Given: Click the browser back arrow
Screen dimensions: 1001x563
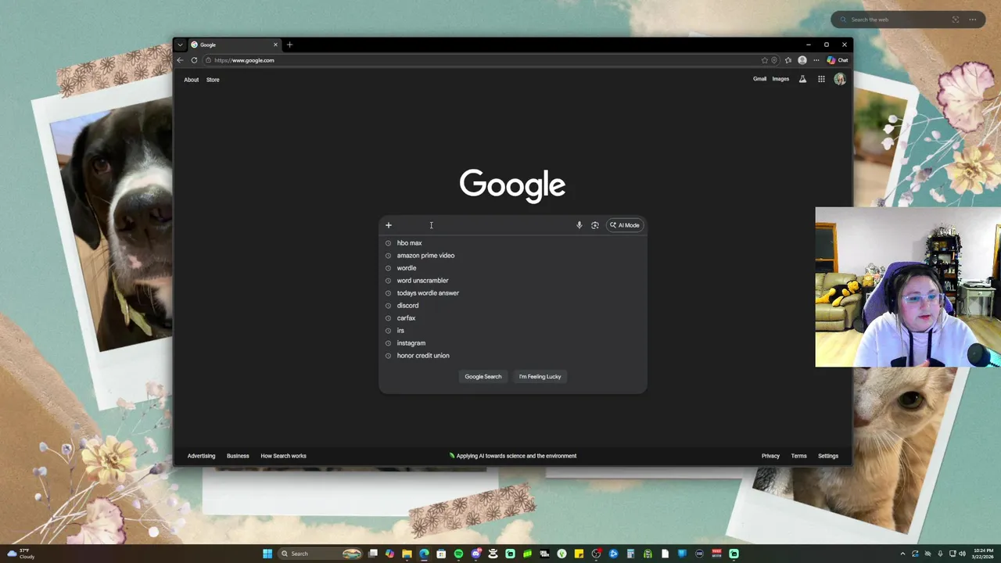Looking at the screenshot, I should coord(180,60).
